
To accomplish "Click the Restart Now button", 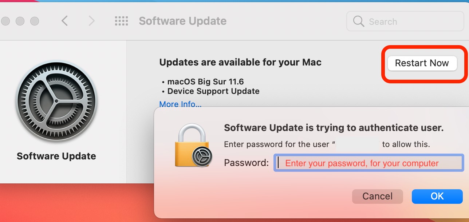I will (422, 63).
